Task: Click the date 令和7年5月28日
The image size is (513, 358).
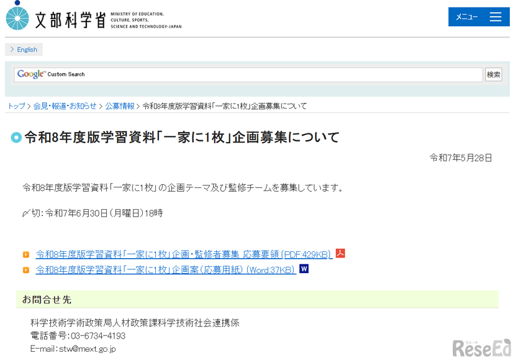Action: (x=461, y=158)
